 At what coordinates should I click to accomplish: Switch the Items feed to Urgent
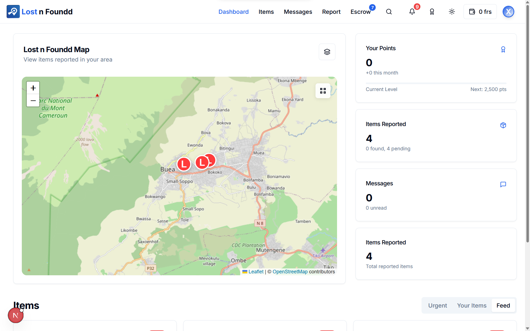[437, 305]
